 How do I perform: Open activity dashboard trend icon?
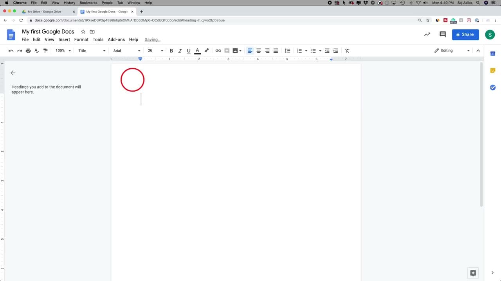[427, 34]
